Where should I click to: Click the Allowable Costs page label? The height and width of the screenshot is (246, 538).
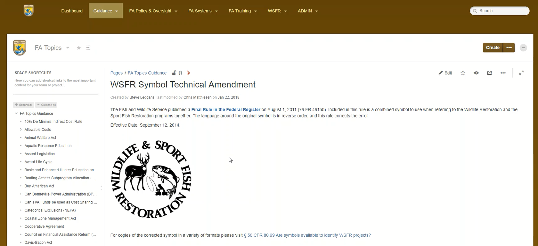(38, 130)
